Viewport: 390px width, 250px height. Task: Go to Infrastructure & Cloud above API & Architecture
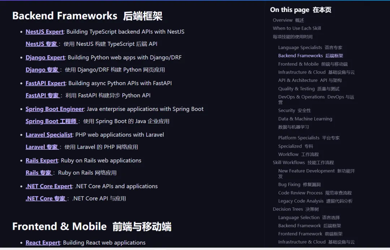(316, 72)
